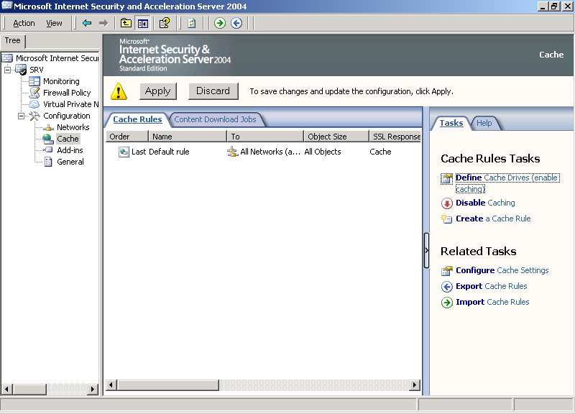The width and height of the screenshot is (575, 414).
Task: Click the tree pane's horizontal scrollbar thumb
Action: point(29,389)
